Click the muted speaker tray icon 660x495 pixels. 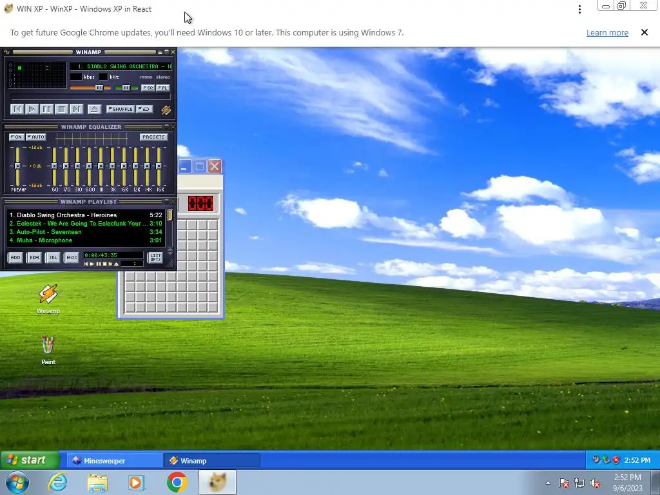point(595,483)
